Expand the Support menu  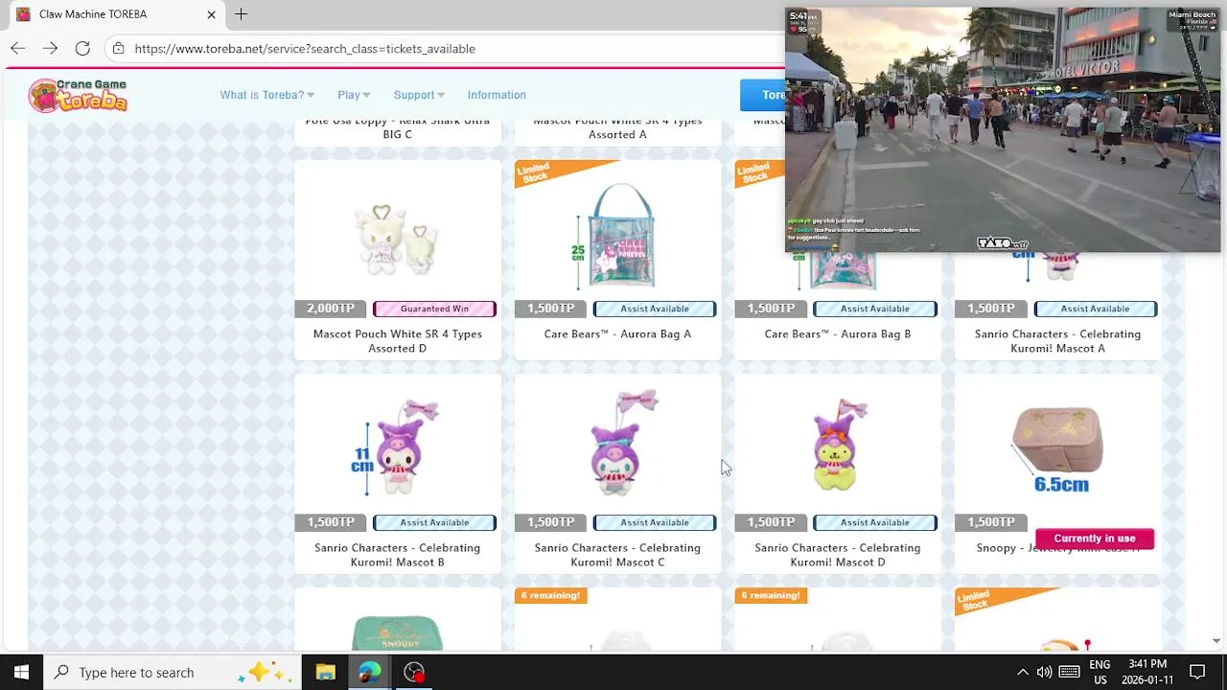tap(419, 95)
